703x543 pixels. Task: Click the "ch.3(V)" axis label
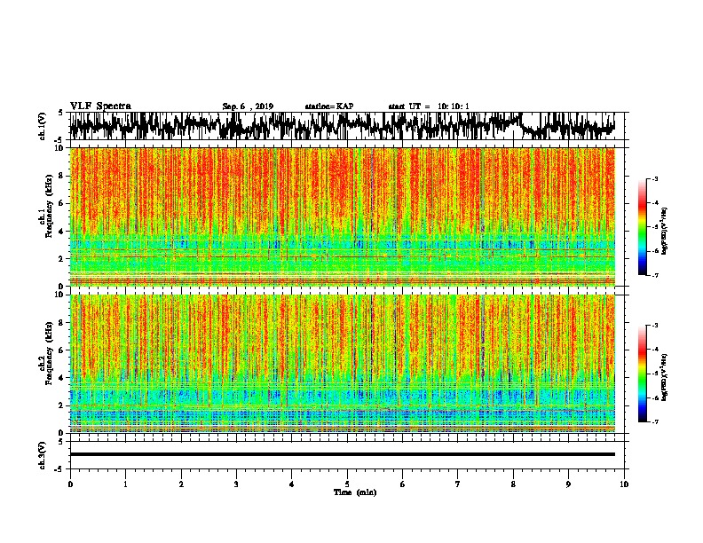[42, 456]
